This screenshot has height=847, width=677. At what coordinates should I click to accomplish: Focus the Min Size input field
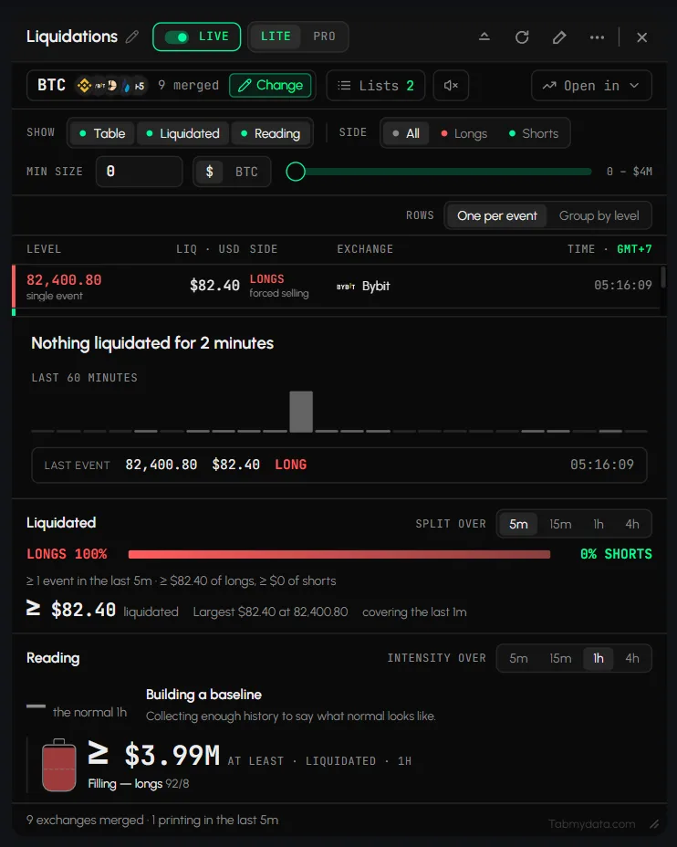click(x=140, y=172)
